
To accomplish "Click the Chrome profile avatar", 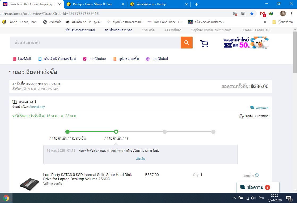I will click(283, 14).
